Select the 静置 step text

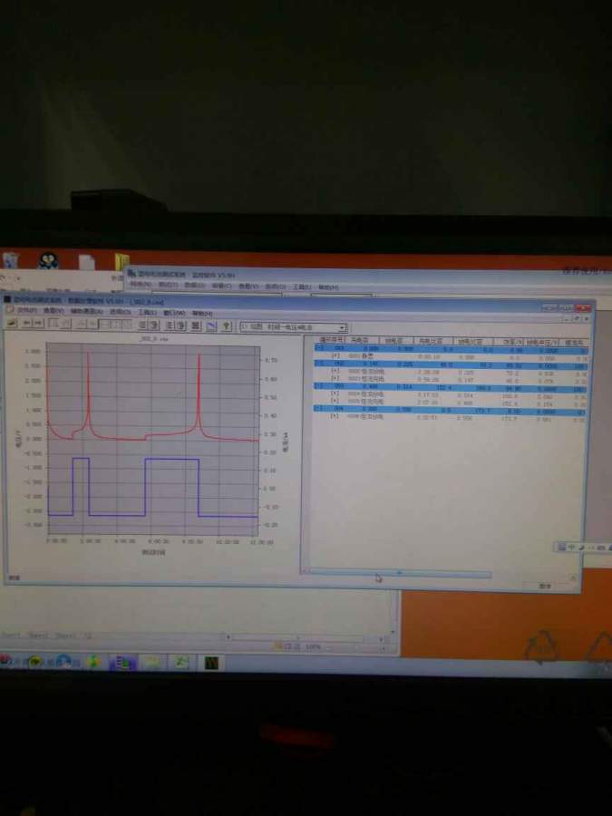[x=368, y=356]
